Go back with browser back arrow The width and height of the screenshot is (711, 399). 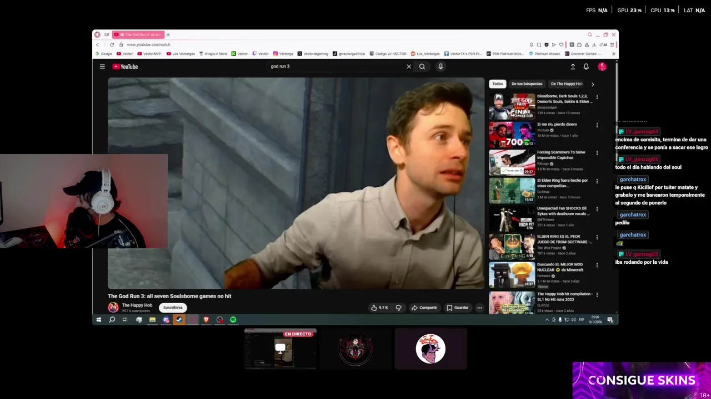tap(98, 44)
